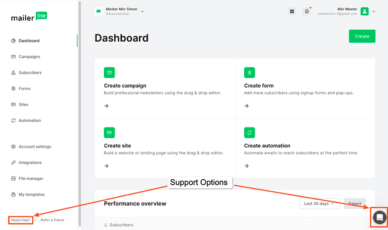Go to Campaigns in the sidebar
388x230 pixels.
(29, 57)
